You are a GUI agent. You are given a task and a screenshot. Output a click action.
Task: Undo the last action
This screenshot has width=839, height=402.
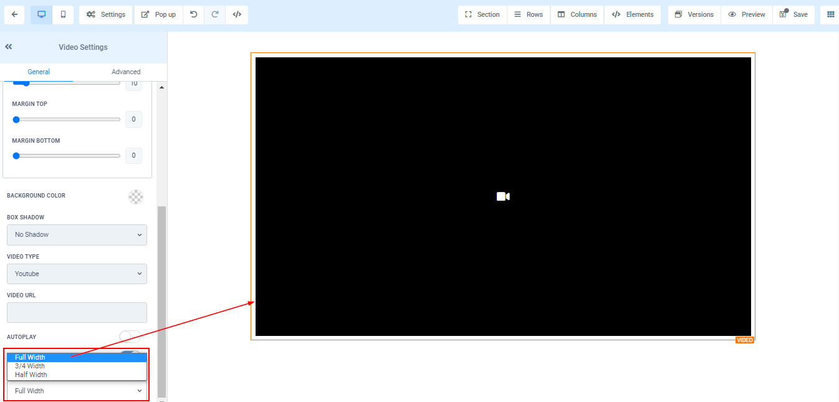[x=194, y=15]
